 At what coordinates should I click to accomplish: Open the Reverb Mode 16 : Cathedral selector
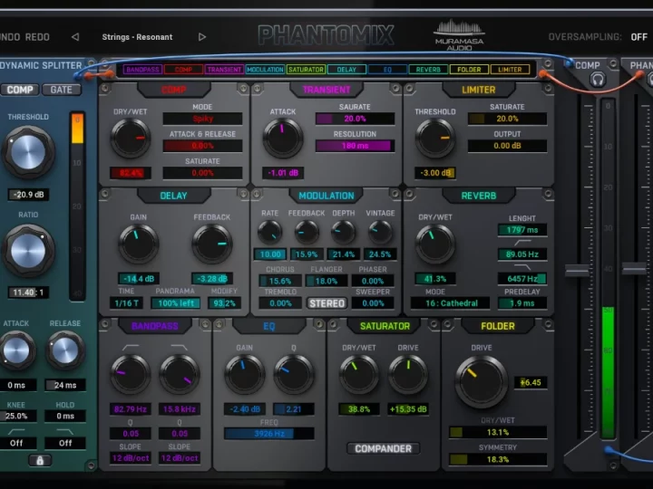pyautogui.click(x=451, y=303)
